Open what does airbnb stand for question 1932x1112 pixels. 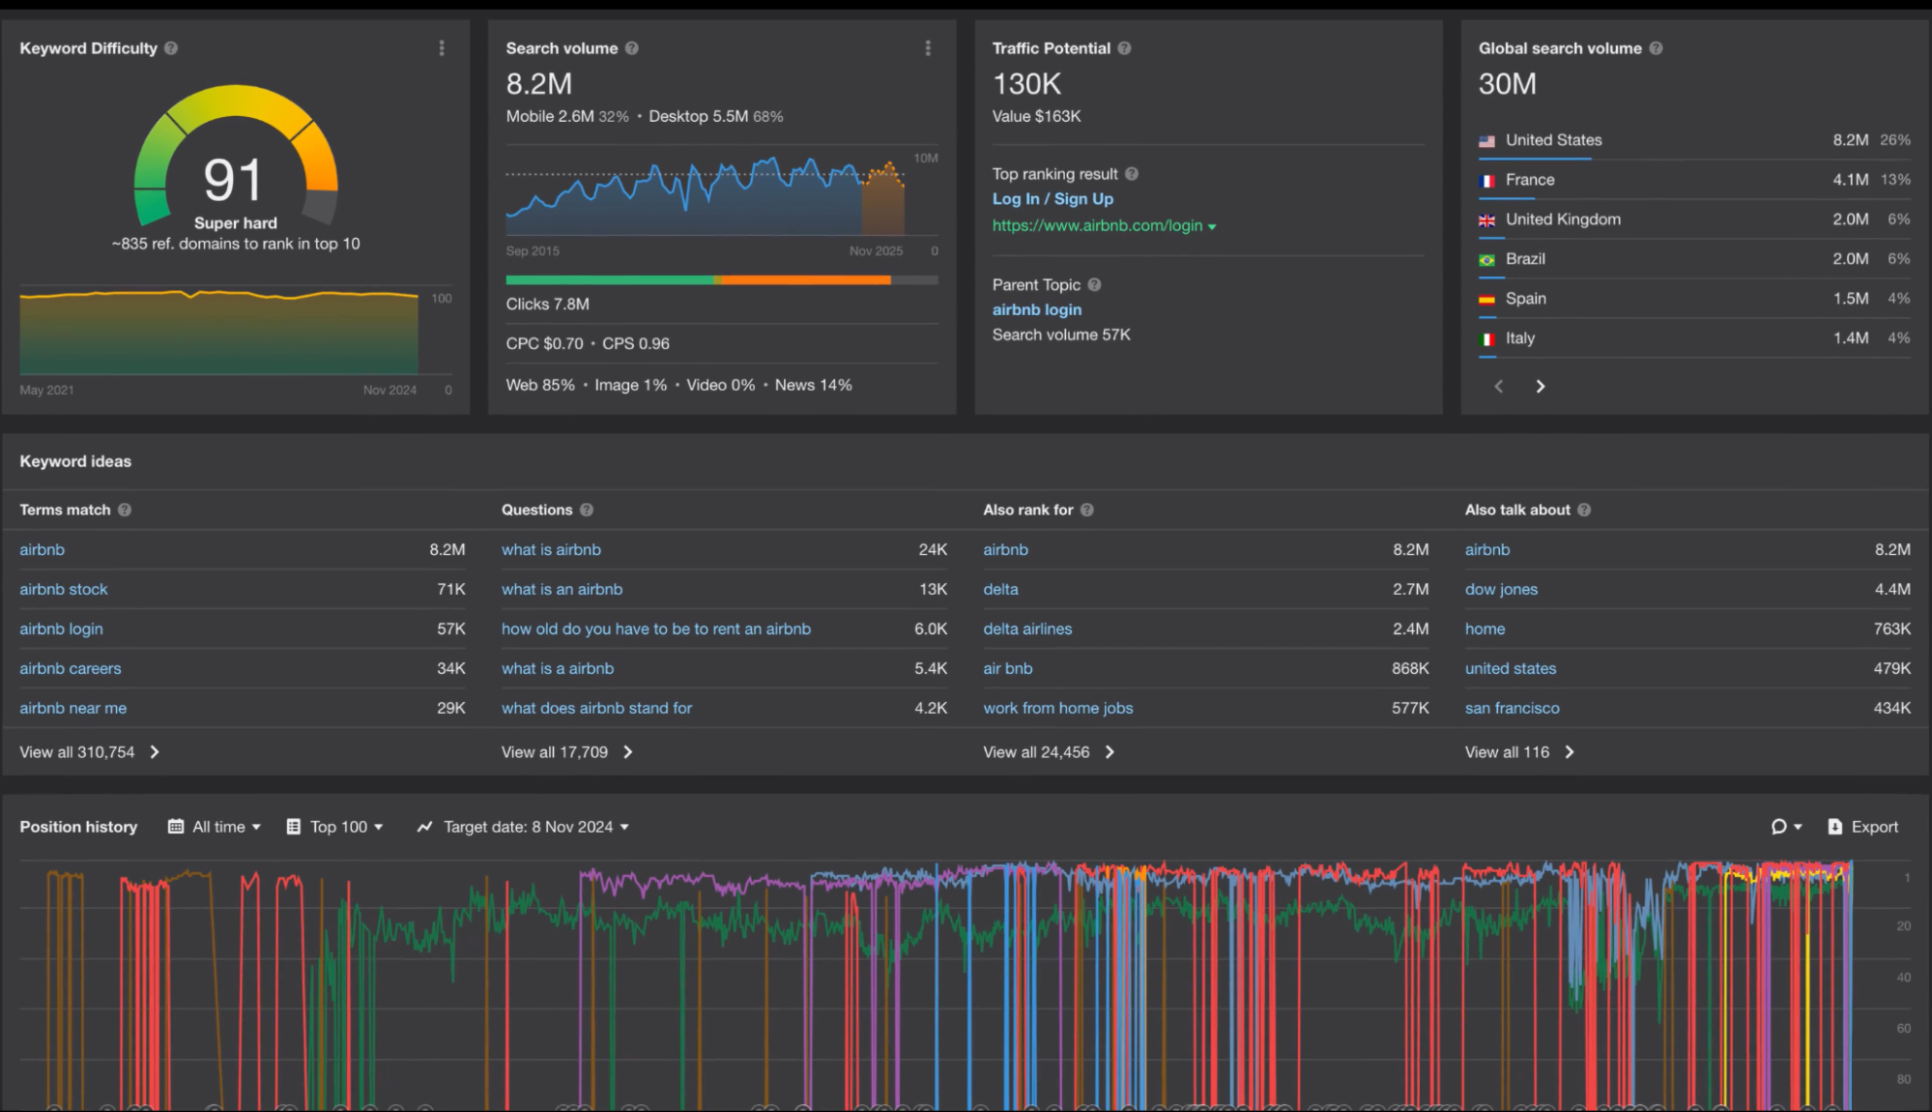pos(596,709)
